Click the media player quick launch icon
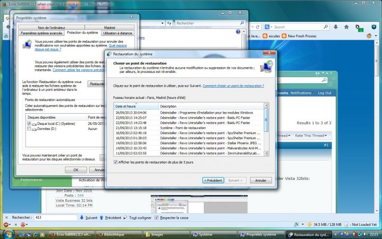Image resolution: width=382 pixels, height=239 pixels. [x=42, y=234]
